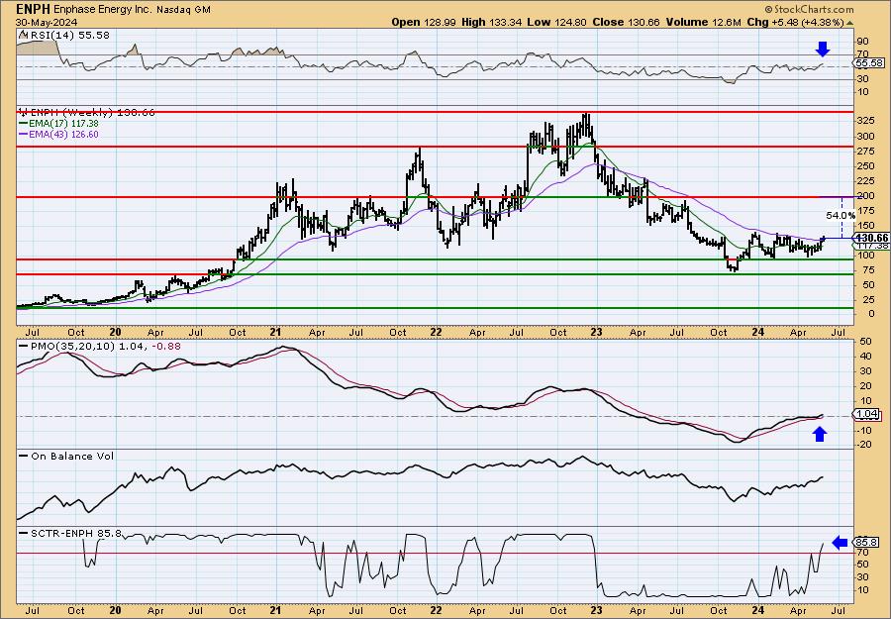Open the StockCharts.com copyright link
891x619 pixels.
pyautogui.click(x=809, y=9)
